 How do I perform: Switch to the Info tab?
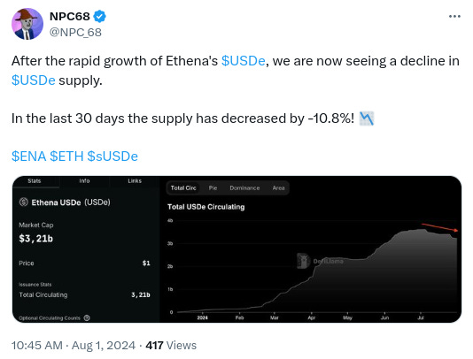point(84,180)
